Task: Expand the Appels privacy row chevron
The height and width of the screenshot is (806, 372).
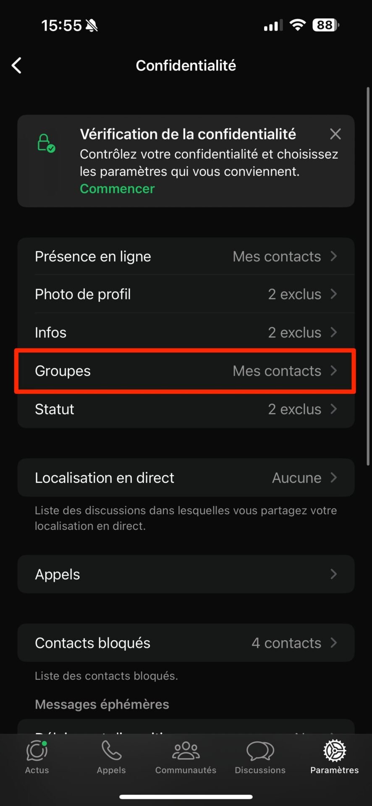Action: [334, 574]
